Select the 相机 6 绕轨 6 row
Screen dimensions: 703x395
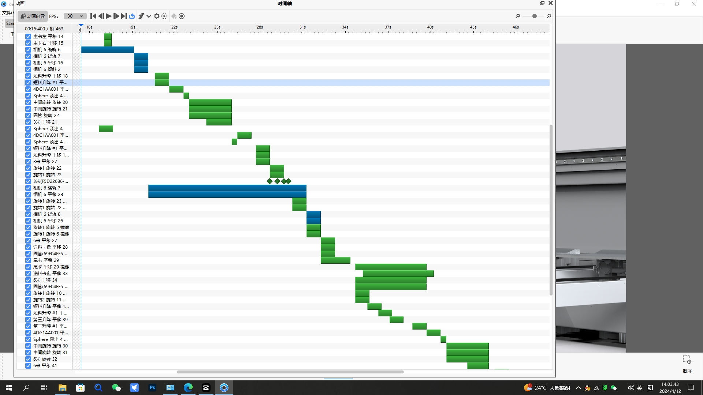click(x=47, y=50)
